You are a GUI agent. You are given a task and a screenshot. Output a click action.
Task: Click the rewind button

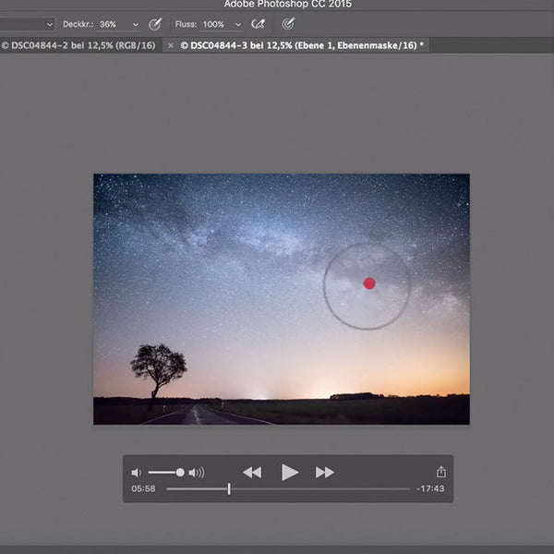[x=252, y=472]
